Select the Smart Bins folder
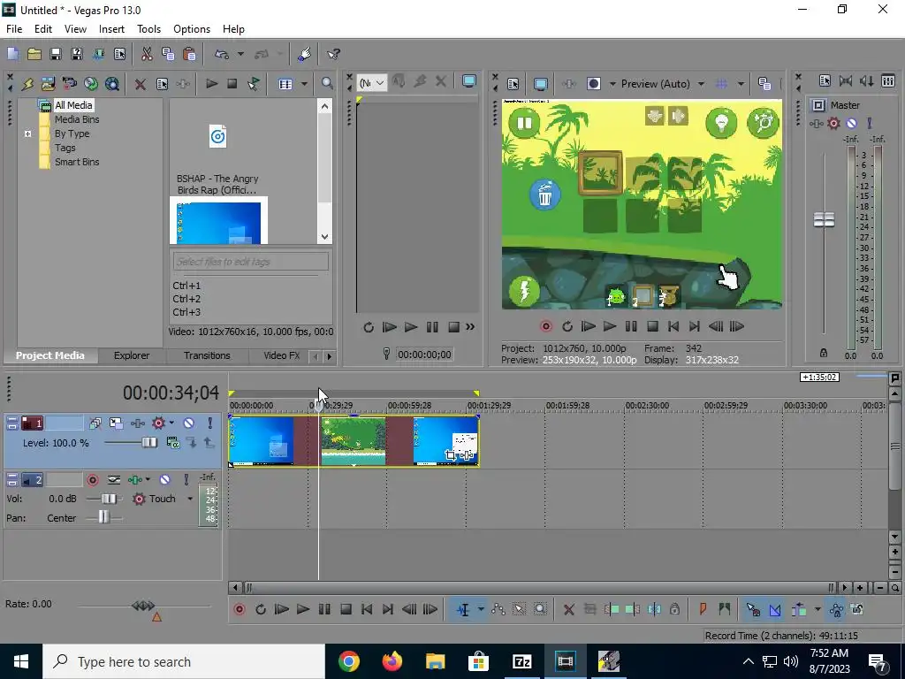 point(77,163)
